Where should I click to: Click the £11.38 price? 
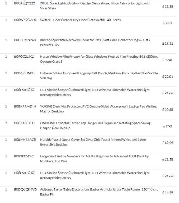click(x=167, y=7)
